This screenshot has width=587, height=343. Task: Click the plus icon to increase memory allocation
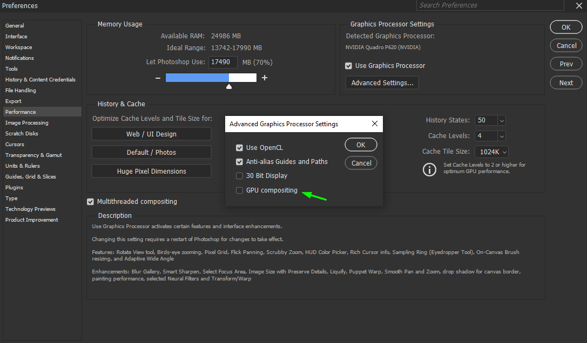click(x=265, y=78)
